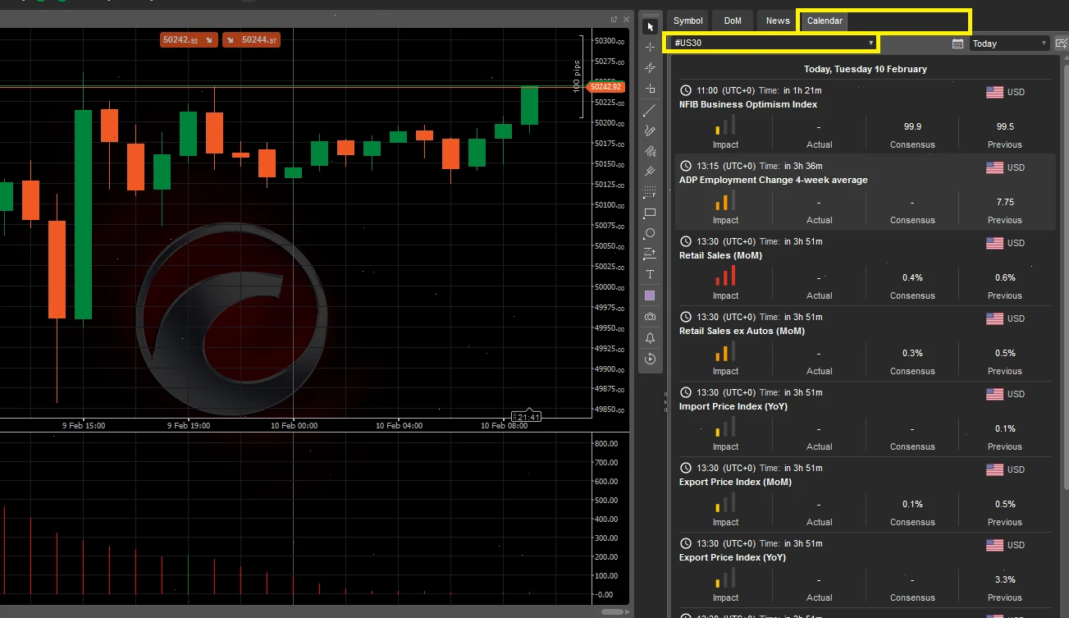Open the Today date range dropdown
The width and height of the screenshot is (1069, 618).
[x=1009, y=43]
